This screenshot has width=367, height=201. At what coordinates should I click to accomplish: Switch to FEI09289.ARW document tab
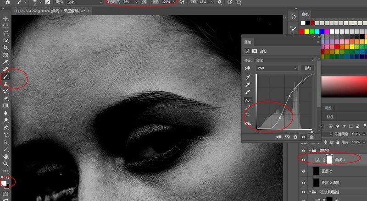click(50, 11)
